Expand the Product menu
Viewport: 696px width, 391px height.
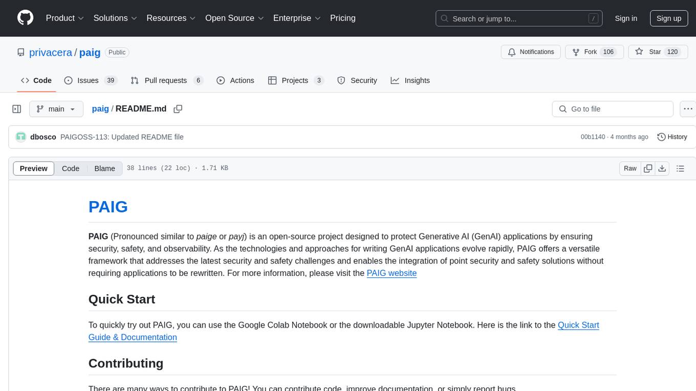(65, 18)
